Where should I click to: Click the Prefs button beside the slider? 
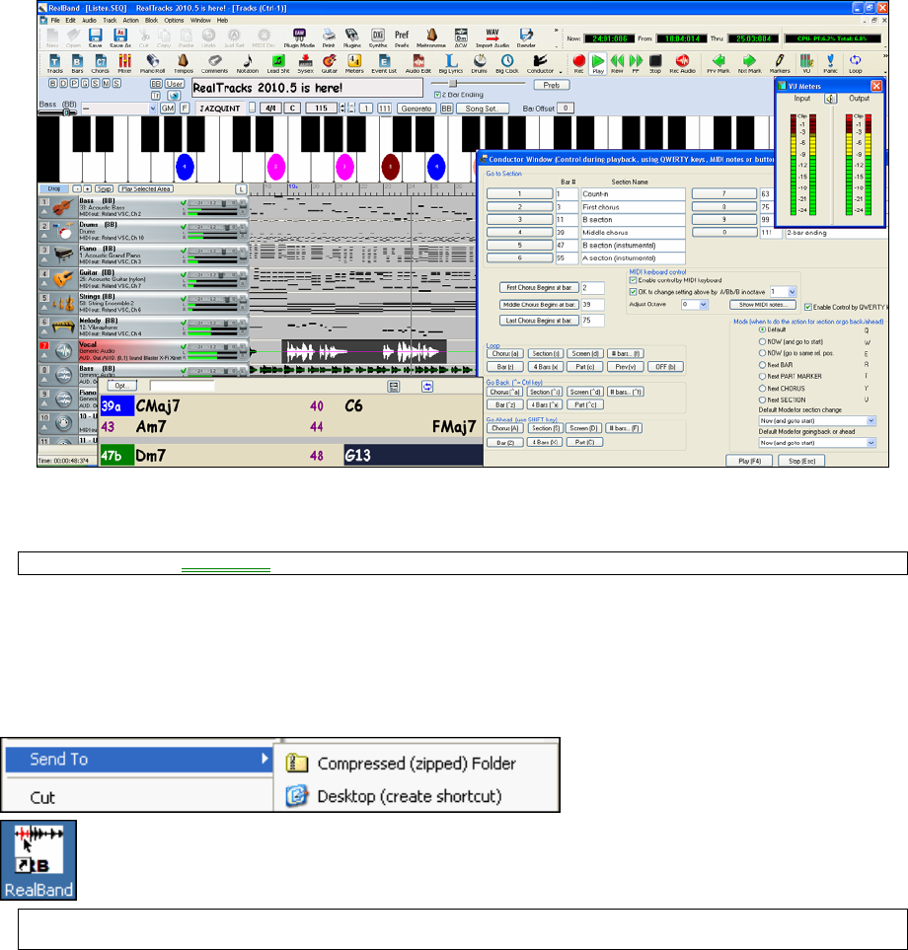pos(552,86)
